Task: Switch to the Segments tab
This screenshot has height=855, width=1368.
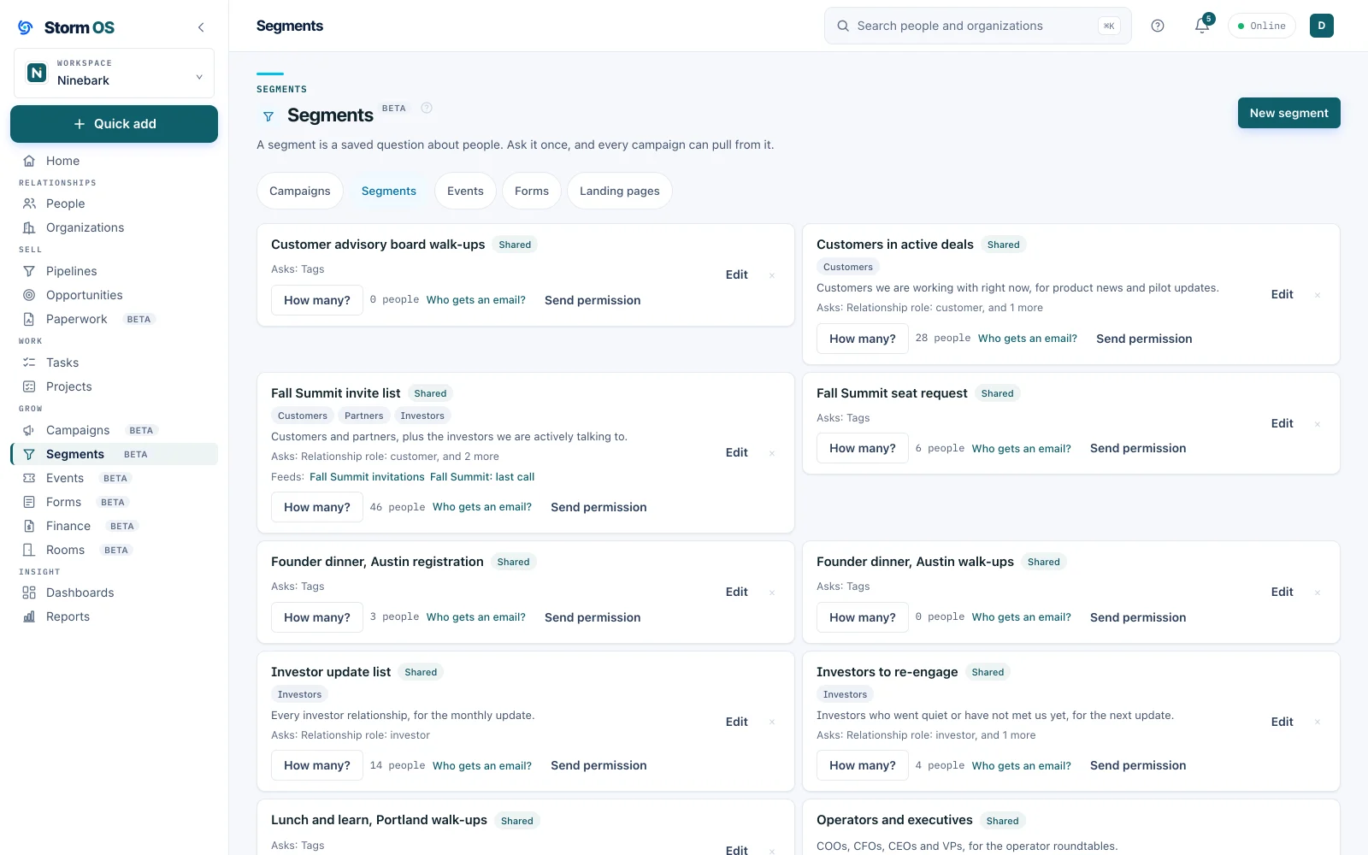Action: (x=389, y=191)
